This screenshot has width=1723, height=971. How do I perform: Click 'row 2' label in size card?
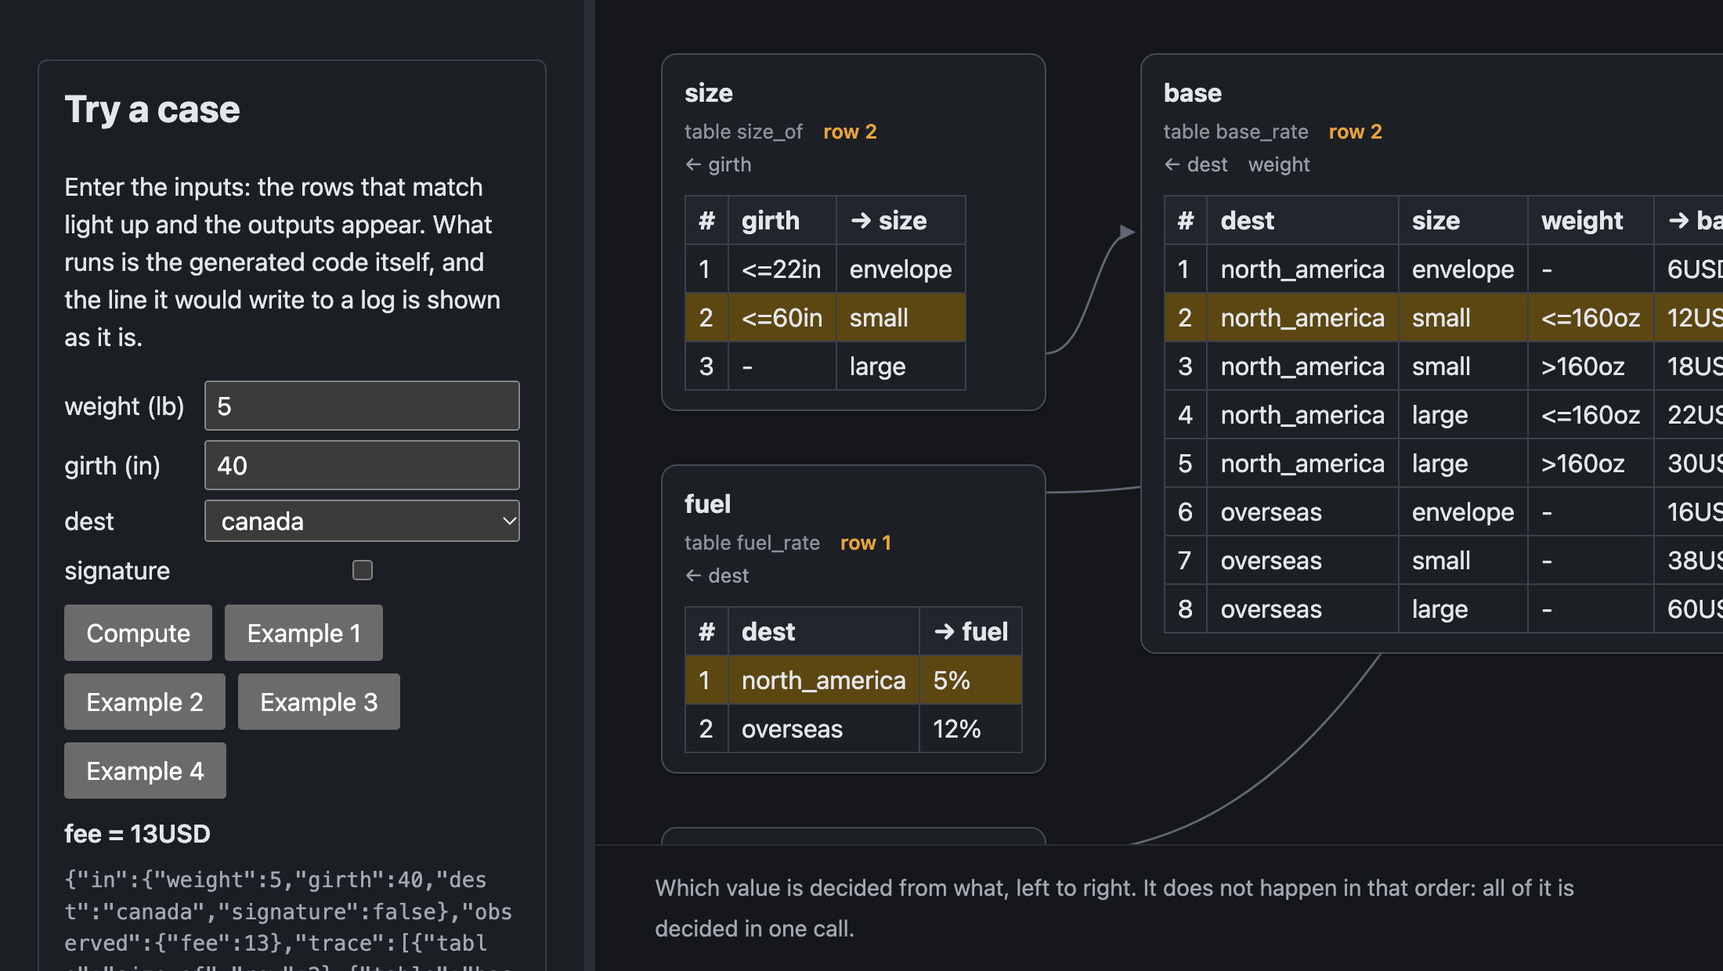coord(850,132)
